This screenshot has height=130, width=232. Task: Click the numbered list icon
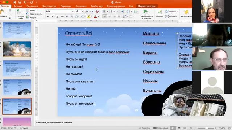pos(111,12)
